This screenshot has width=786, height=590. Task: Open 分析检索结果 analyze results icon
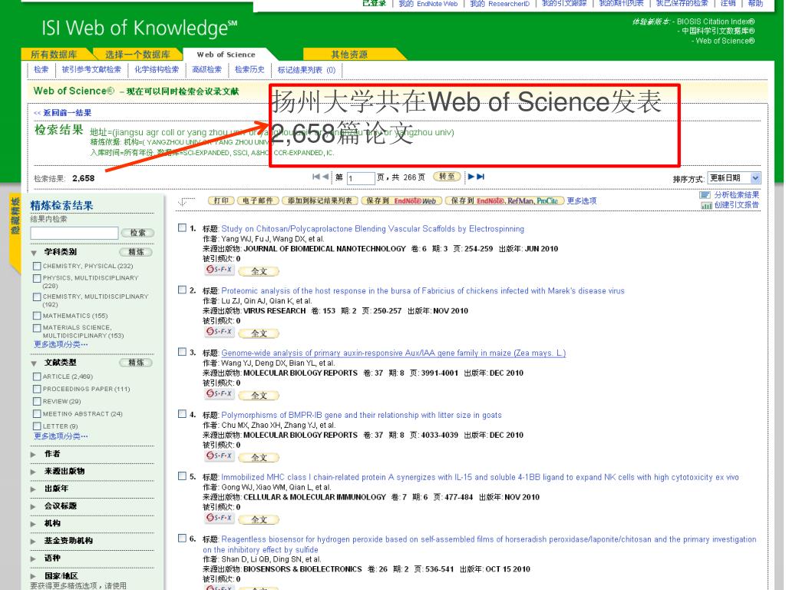click(x=706, y=195)
